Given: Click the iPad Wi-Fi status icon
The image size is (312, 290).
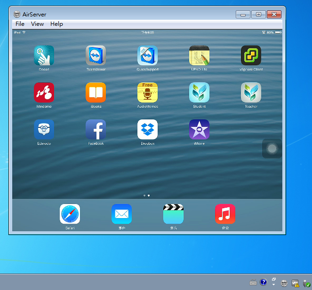Looking at the screenshot, I should point(24,32).
